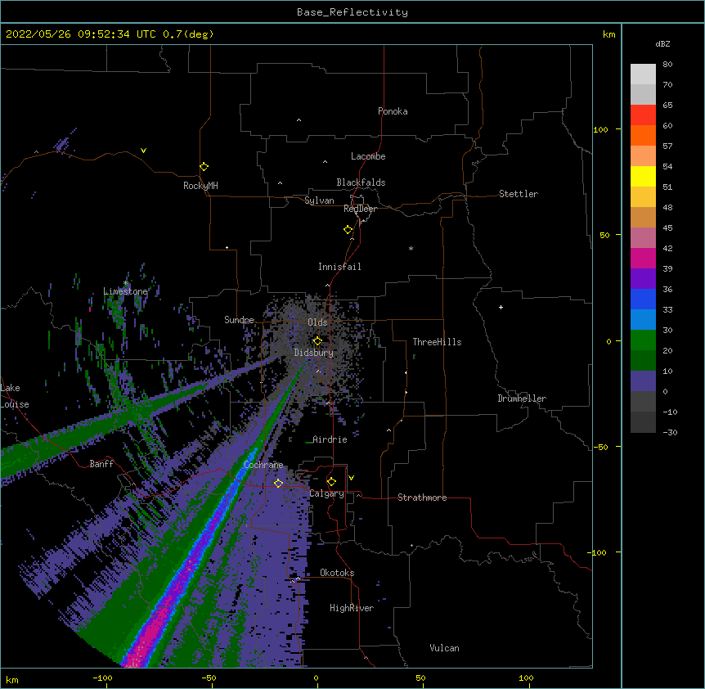Click the yellow radar marker near Didsbury

(x=317, y=340)
